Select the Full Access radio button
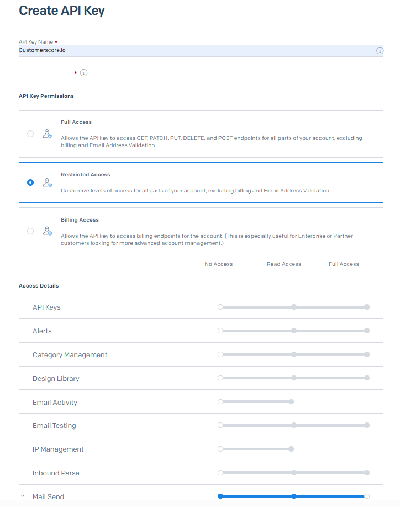400x507 pixels. [30, 133]
